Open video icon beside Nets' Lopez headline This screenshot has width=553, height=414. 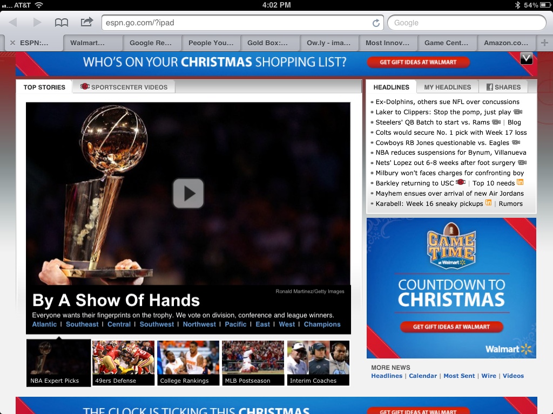coord(522,163)
